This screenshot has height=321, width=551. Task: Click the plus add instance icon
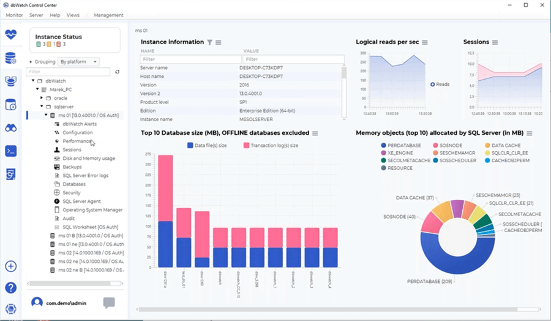11,266
